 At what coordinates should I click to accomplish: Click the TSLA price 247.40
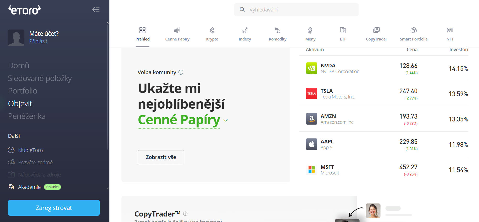408,91
